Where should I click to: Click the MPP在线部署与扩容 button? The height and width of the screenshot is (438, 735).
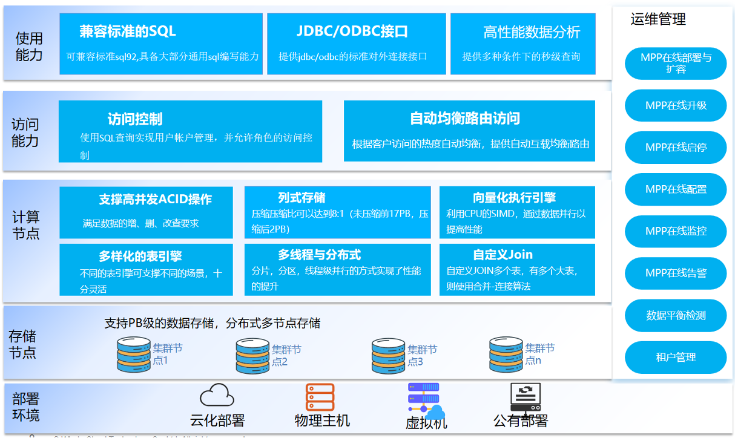tap(676, 64)
